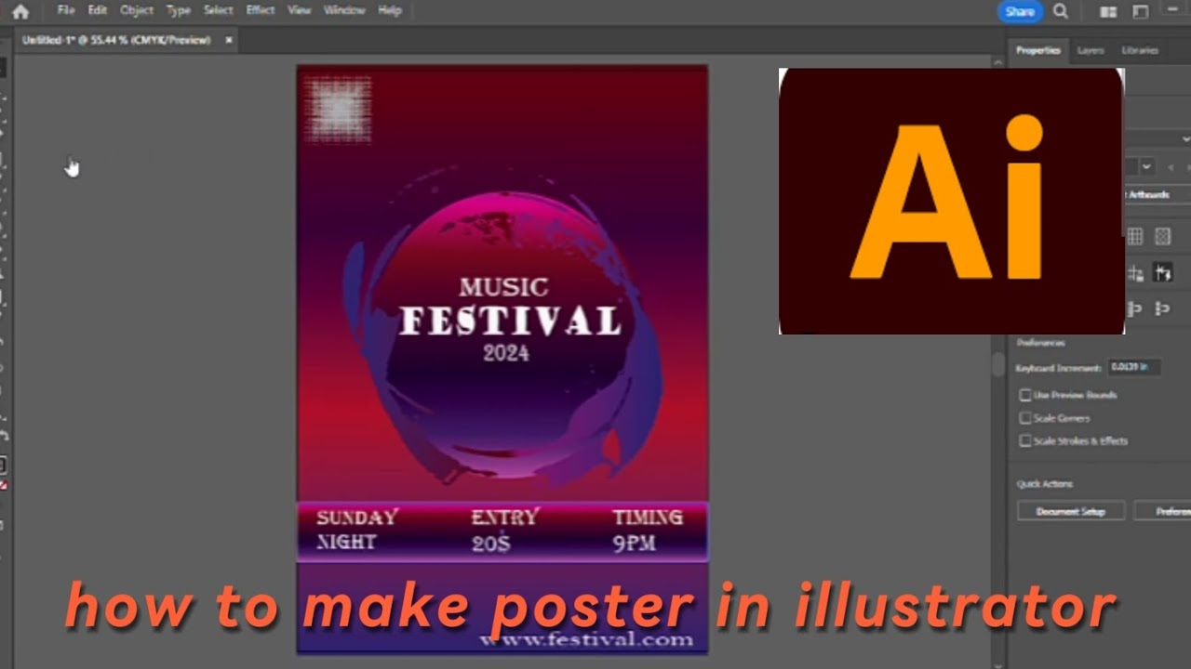Click the Properties panel scrollbar thumb
The height and width of the screenshot is (669, 1191).
997,365
